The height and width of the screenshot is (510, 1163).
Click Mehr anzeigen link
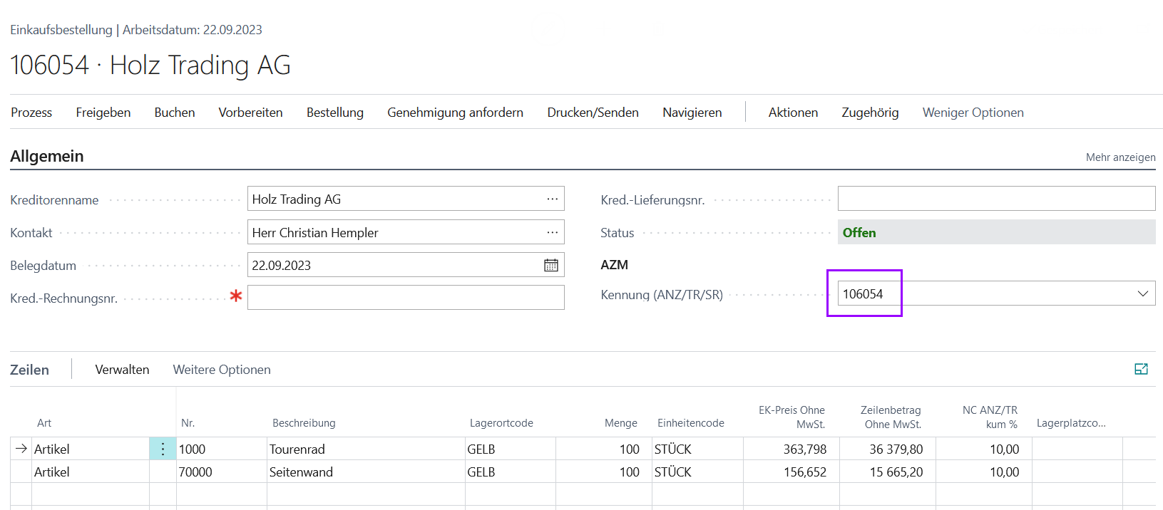[x=1120, y=157]
